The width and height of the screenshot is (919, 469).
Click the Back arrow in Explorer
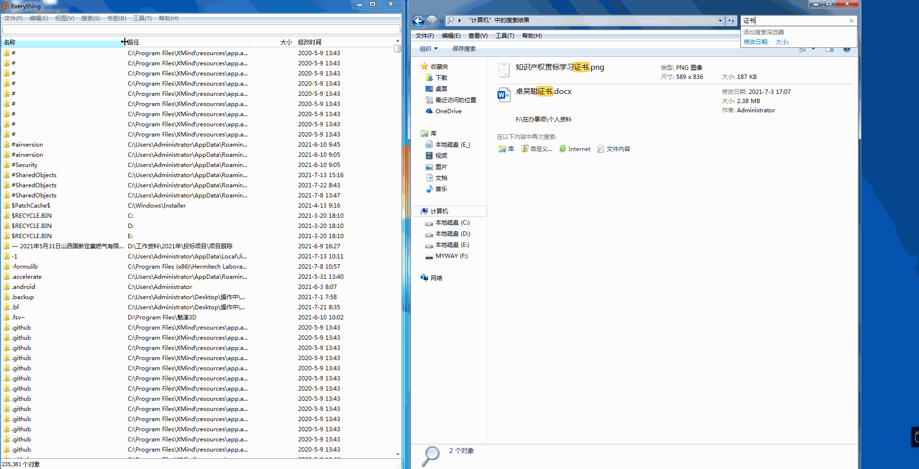(419, 21)
